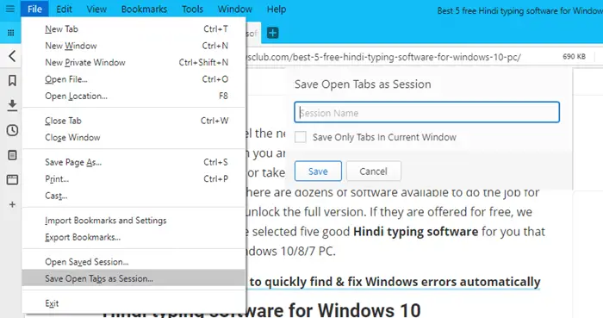Open the Window panel sidebar icon
The height and width of the screenshot is (318, 603).
point(12,179)
